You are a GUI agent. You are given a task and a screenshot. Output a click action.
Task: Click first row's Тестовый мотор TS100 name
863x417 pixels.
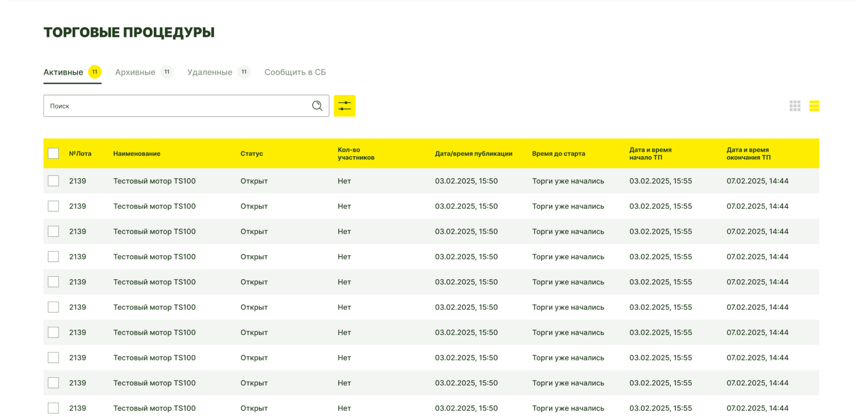[x=154, y=181]
